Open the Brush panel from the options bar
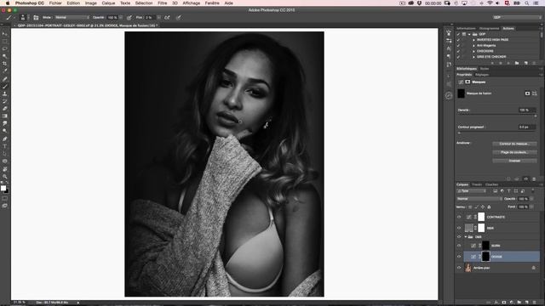Viewport: 545px width, 306px height. click(x=36, y=17)
